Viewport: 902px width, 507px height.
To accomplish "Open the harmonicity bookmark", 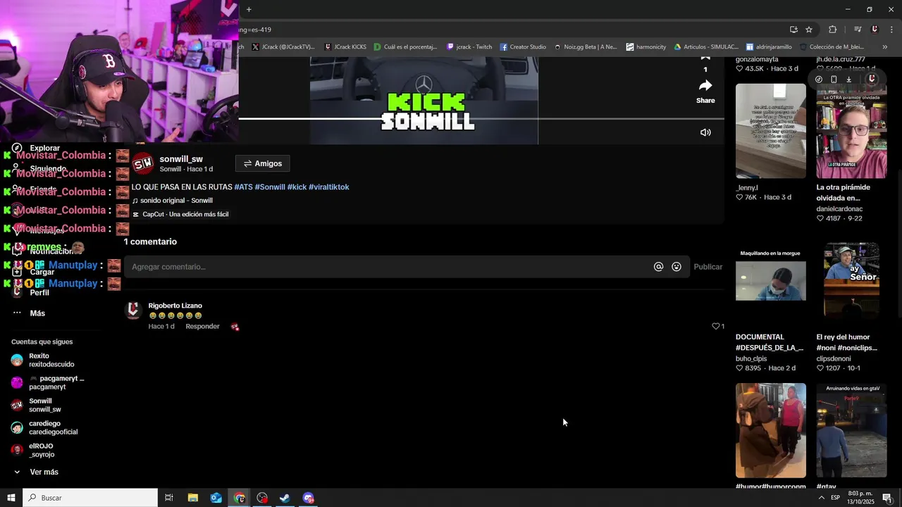I will (x=646, y=47).
